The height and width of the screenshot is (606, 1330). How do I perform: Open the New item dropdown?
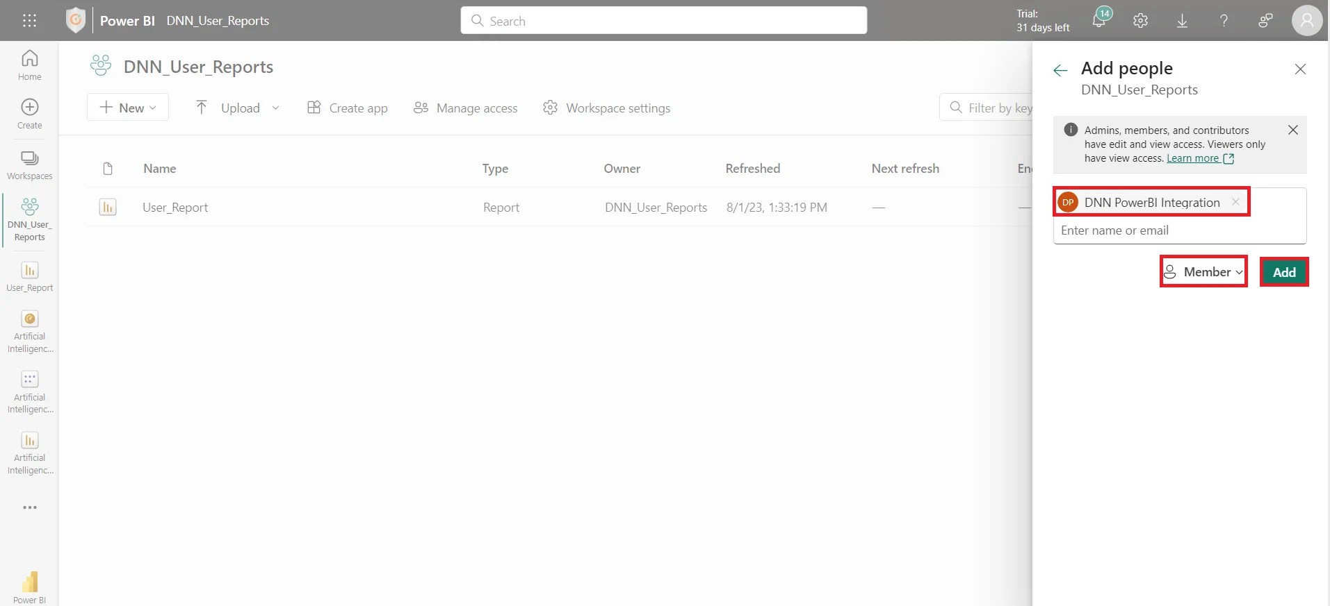click(x=128, y=108)
